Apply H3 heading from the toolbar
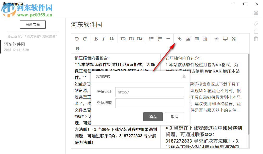The width and height of the screenshot is (263, 154). click(131, 38)
